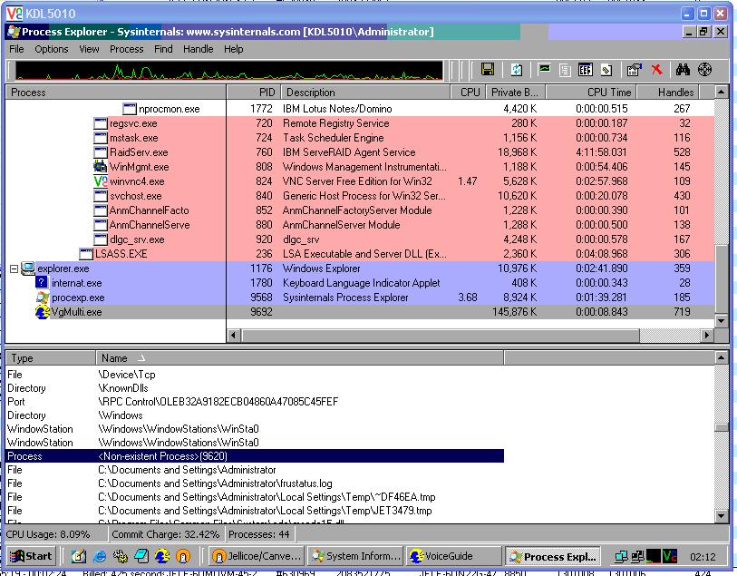Click the process list scroll-down arrow

721,321
